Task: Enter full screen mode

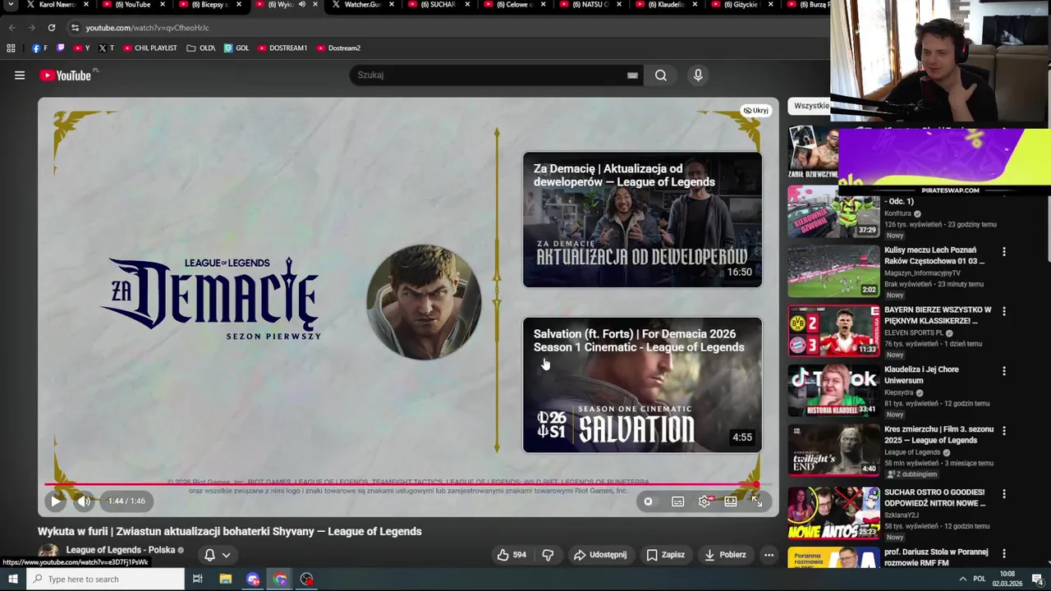Action: tap(757, 502)
